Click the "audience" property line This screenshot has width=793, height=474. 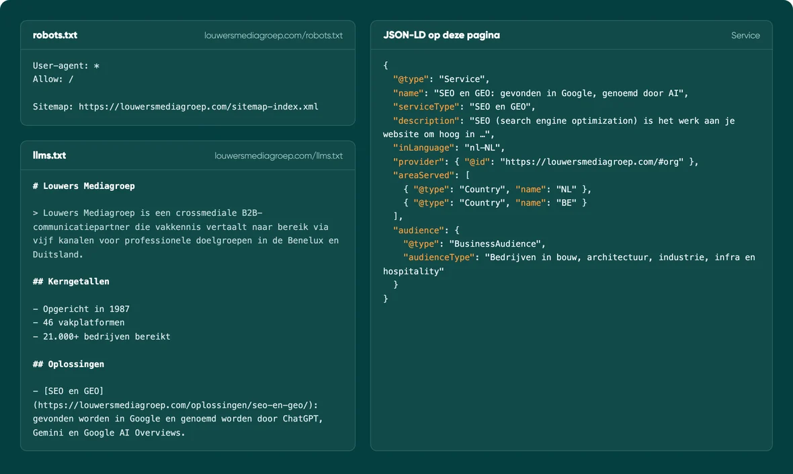click(426, 230)
